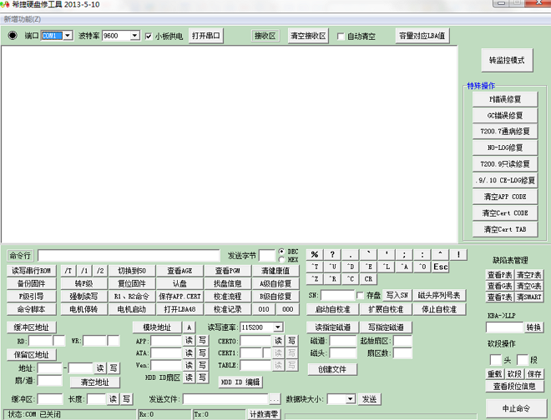Click the /T level button
551x420 pixels.
pos(68,271)
